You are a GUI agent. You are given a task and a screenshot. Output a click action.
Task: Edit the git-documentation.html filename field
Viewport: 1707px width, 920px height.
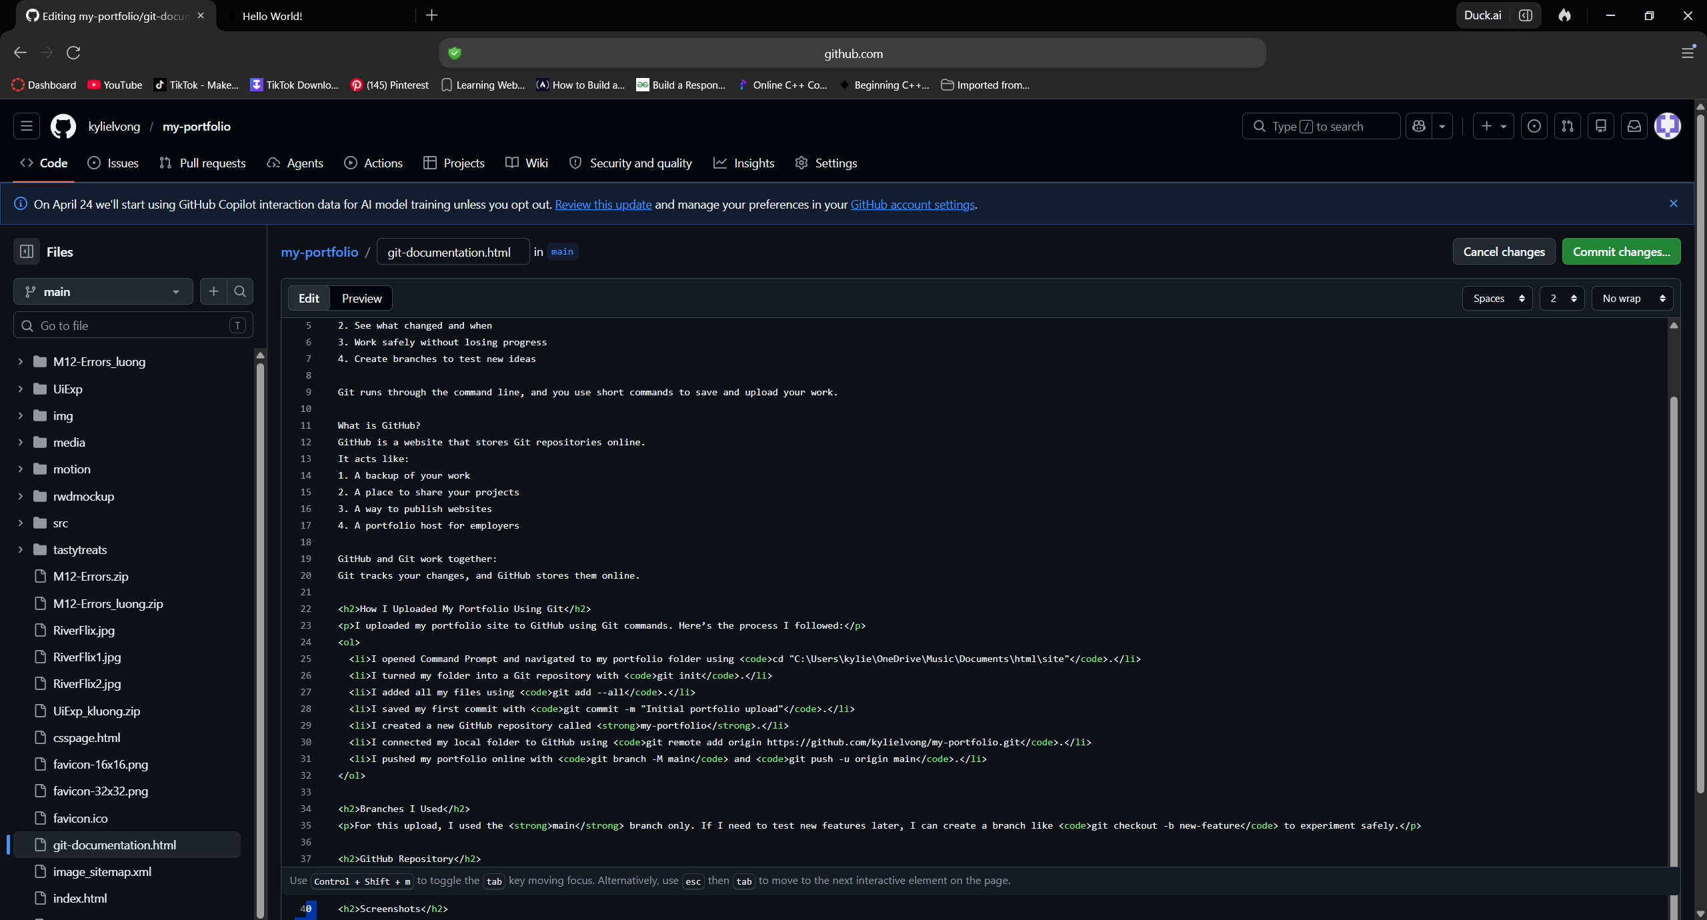[453, 251]
